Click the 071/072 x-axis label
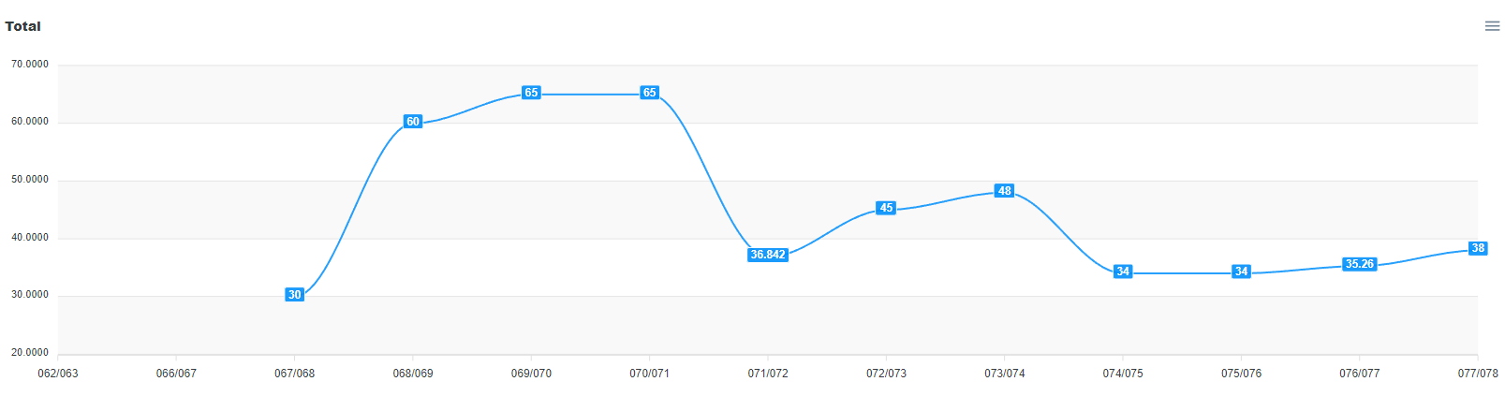The width and height of the screenshot is (1505, 411). [x=768, y=374]
